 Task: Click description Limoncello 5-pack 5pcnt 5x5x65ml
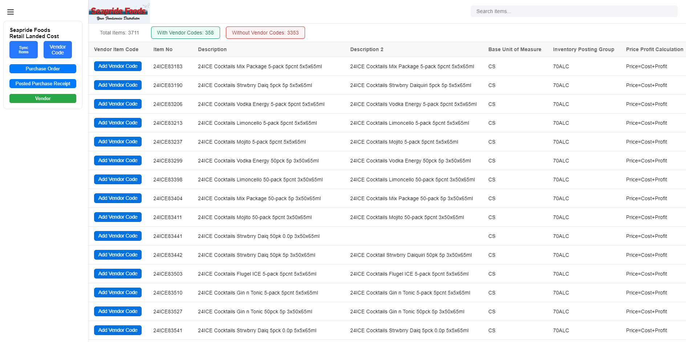click(257, 123)
